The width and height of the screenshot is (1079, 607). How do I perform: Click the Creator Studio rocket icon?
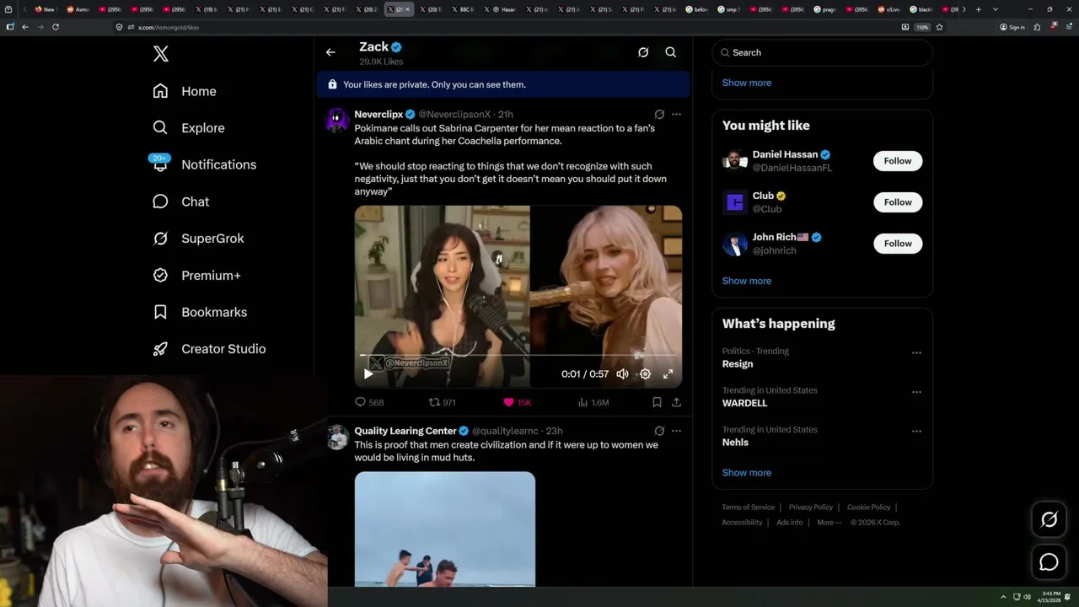click(160, 349)
